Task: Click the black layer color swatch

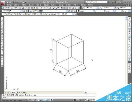Action: tap(41, 11)
